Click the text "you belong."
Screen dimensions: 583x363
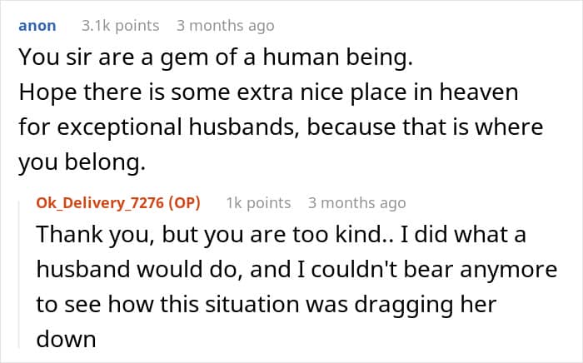point(82,163)
